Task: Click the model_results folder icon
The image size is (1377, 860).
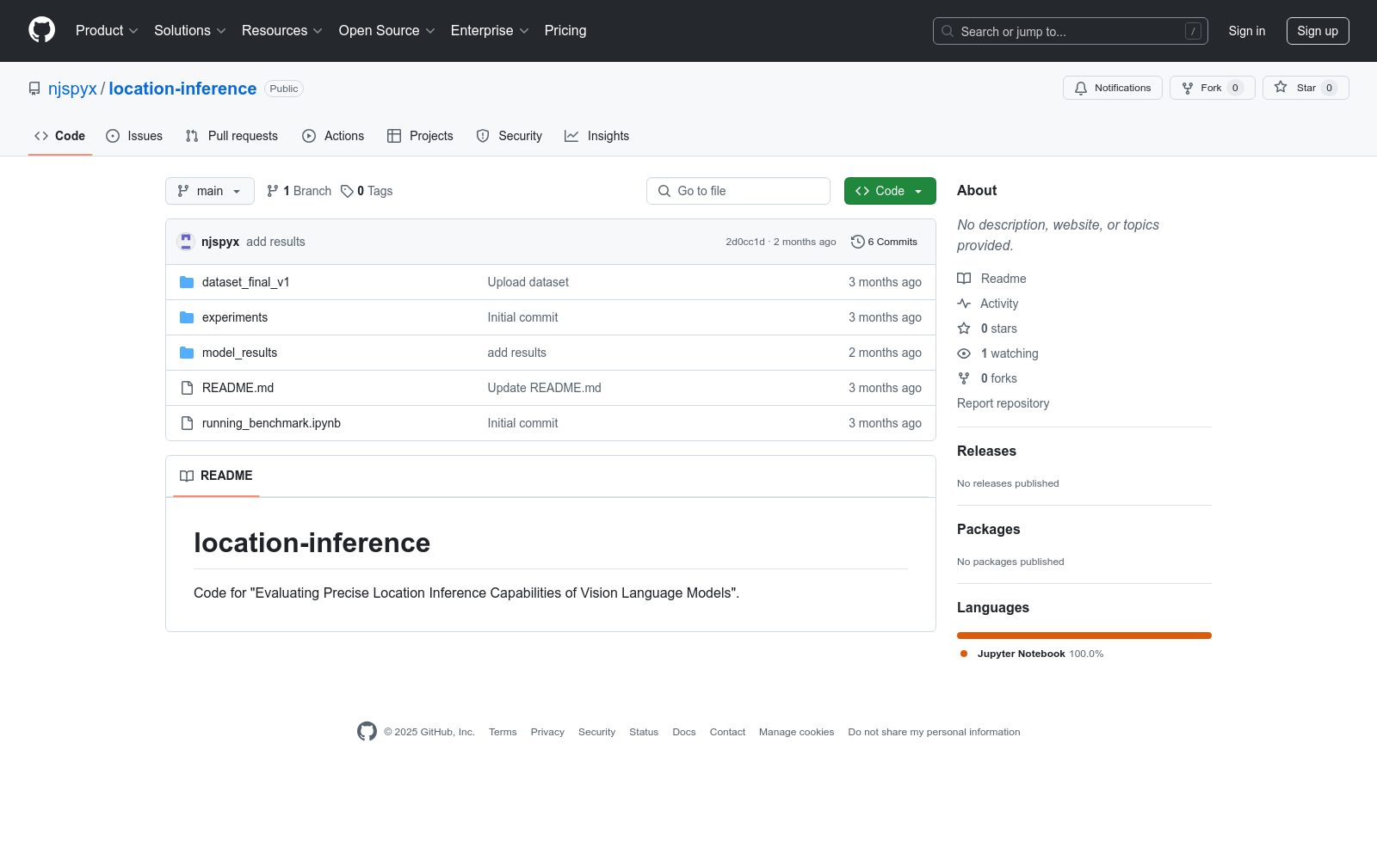Action: 187,353
